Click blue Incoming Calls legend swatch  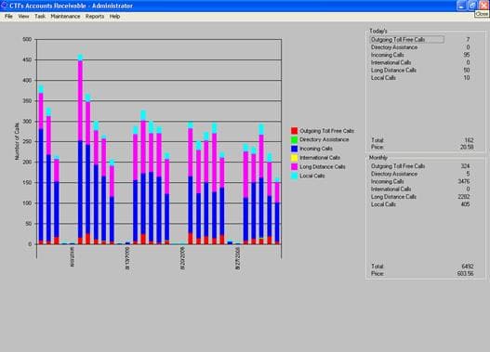click(x=295, y=149)
